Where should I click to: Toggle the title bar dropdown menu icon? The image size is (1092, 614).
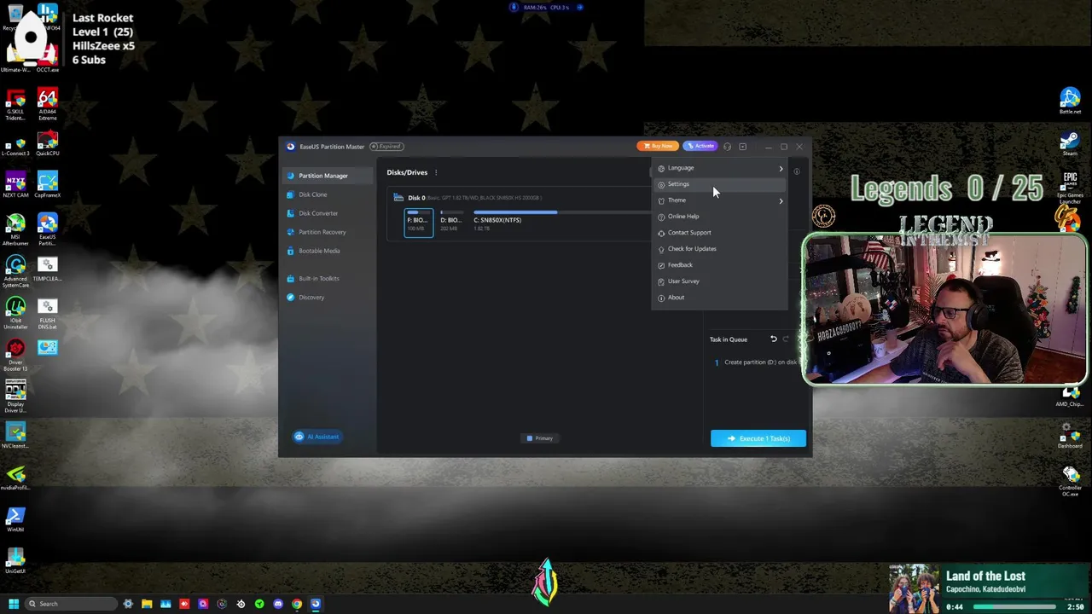click(x=742, y=147)
